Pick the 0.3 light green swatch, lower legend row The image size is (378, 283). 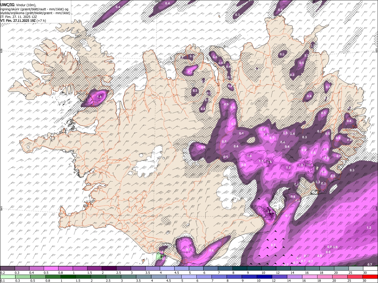point(23,277)
